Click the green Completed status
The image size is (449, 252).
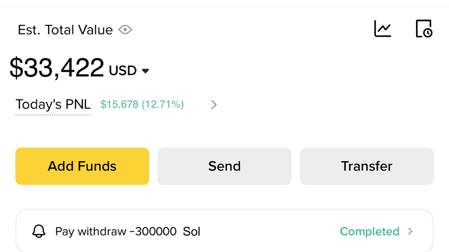(369, 231)
